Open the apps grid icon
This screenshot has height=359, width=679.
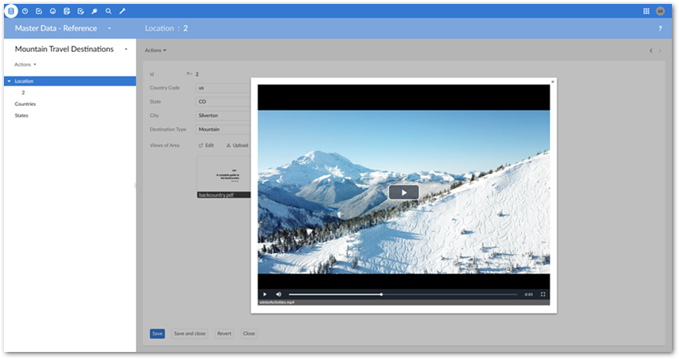(646, 11)
